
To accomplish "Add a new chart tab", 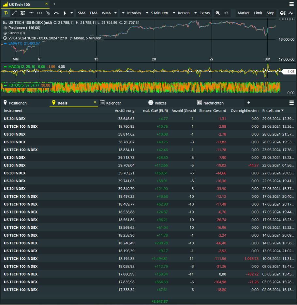I will (54, 4).
